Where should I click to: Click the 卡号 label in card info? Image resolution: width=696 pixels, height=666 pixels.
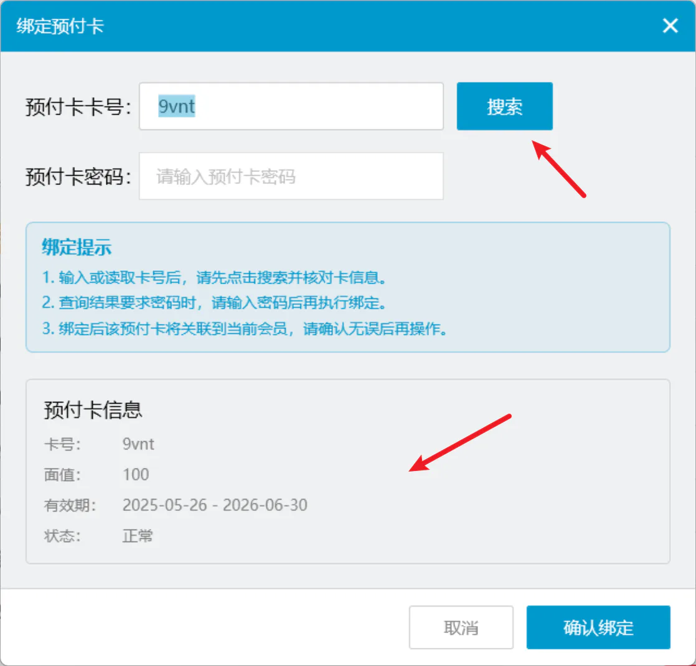click(x=62, y=444)
